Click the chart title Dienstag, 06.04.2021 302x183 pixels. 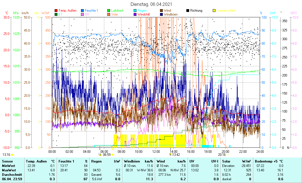151,4
